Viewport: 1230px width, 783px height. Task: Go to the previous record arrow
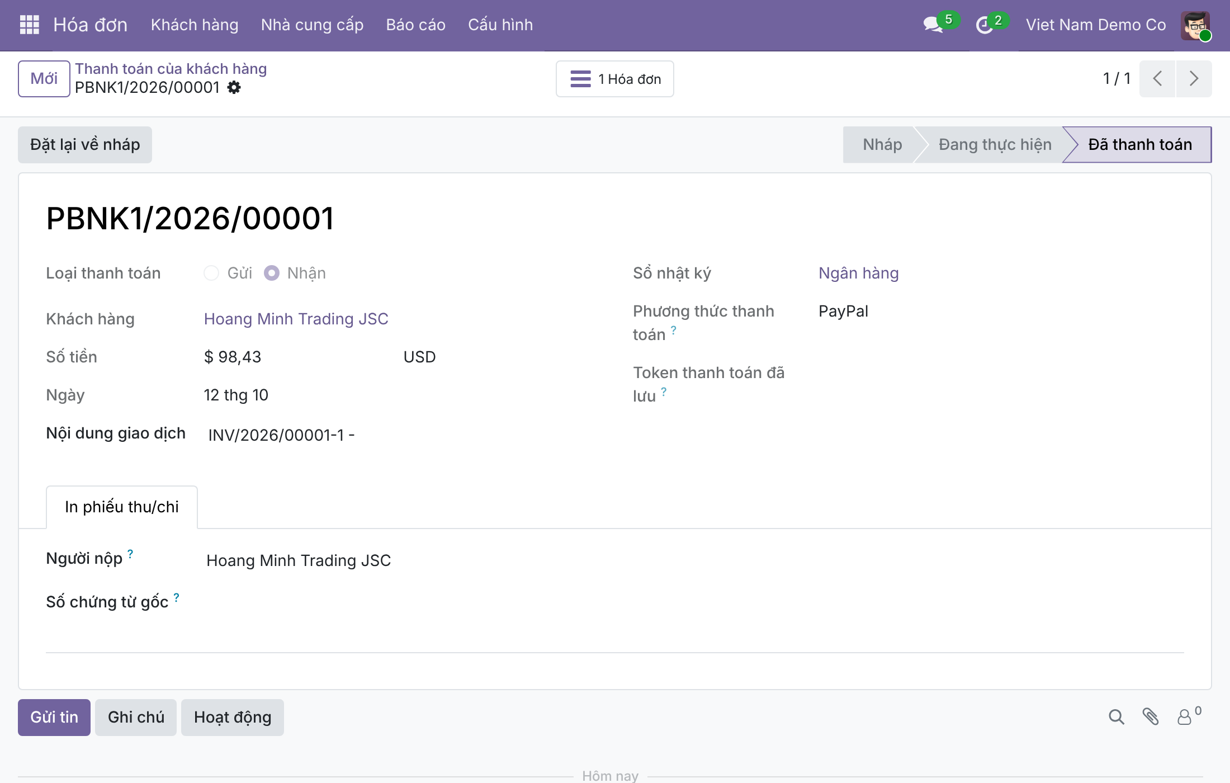coord(1157,78)
